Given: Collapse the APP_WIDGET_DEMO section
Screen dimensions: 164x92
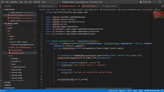Looking at the screenshot, I should point(20,24).
